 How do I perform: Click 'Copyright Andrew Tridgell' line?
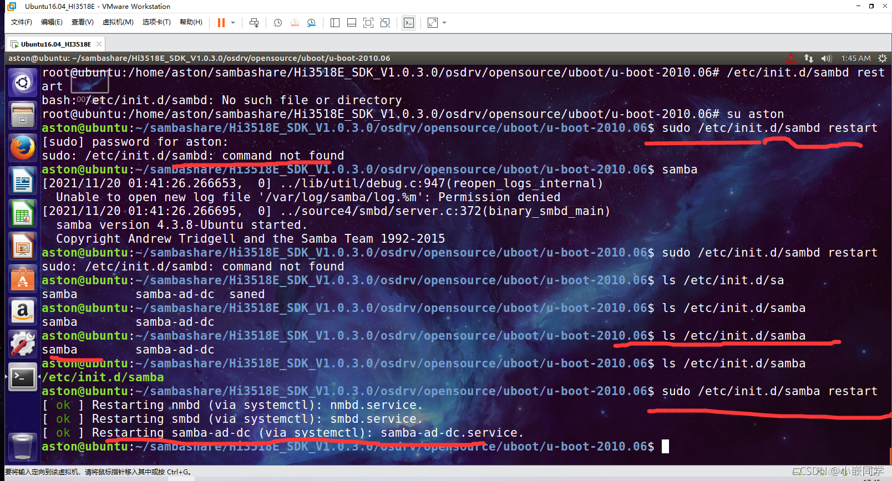click(x=250, y=239)
